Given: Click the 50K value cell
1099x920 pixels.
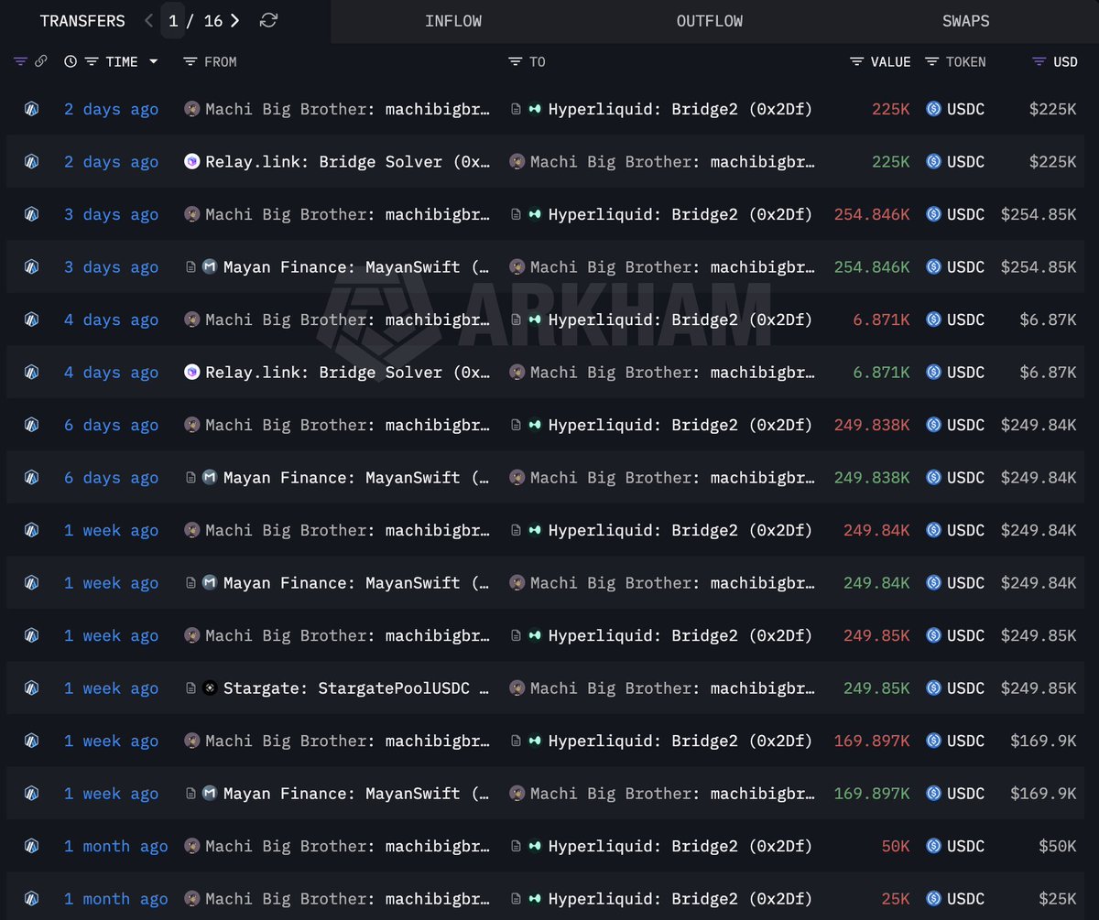Looking at the screenshot, I should (896, 847).
